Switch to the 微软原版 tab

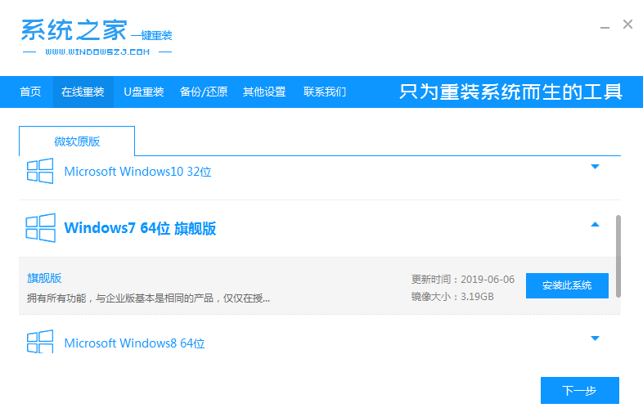[x=77, y=141]
